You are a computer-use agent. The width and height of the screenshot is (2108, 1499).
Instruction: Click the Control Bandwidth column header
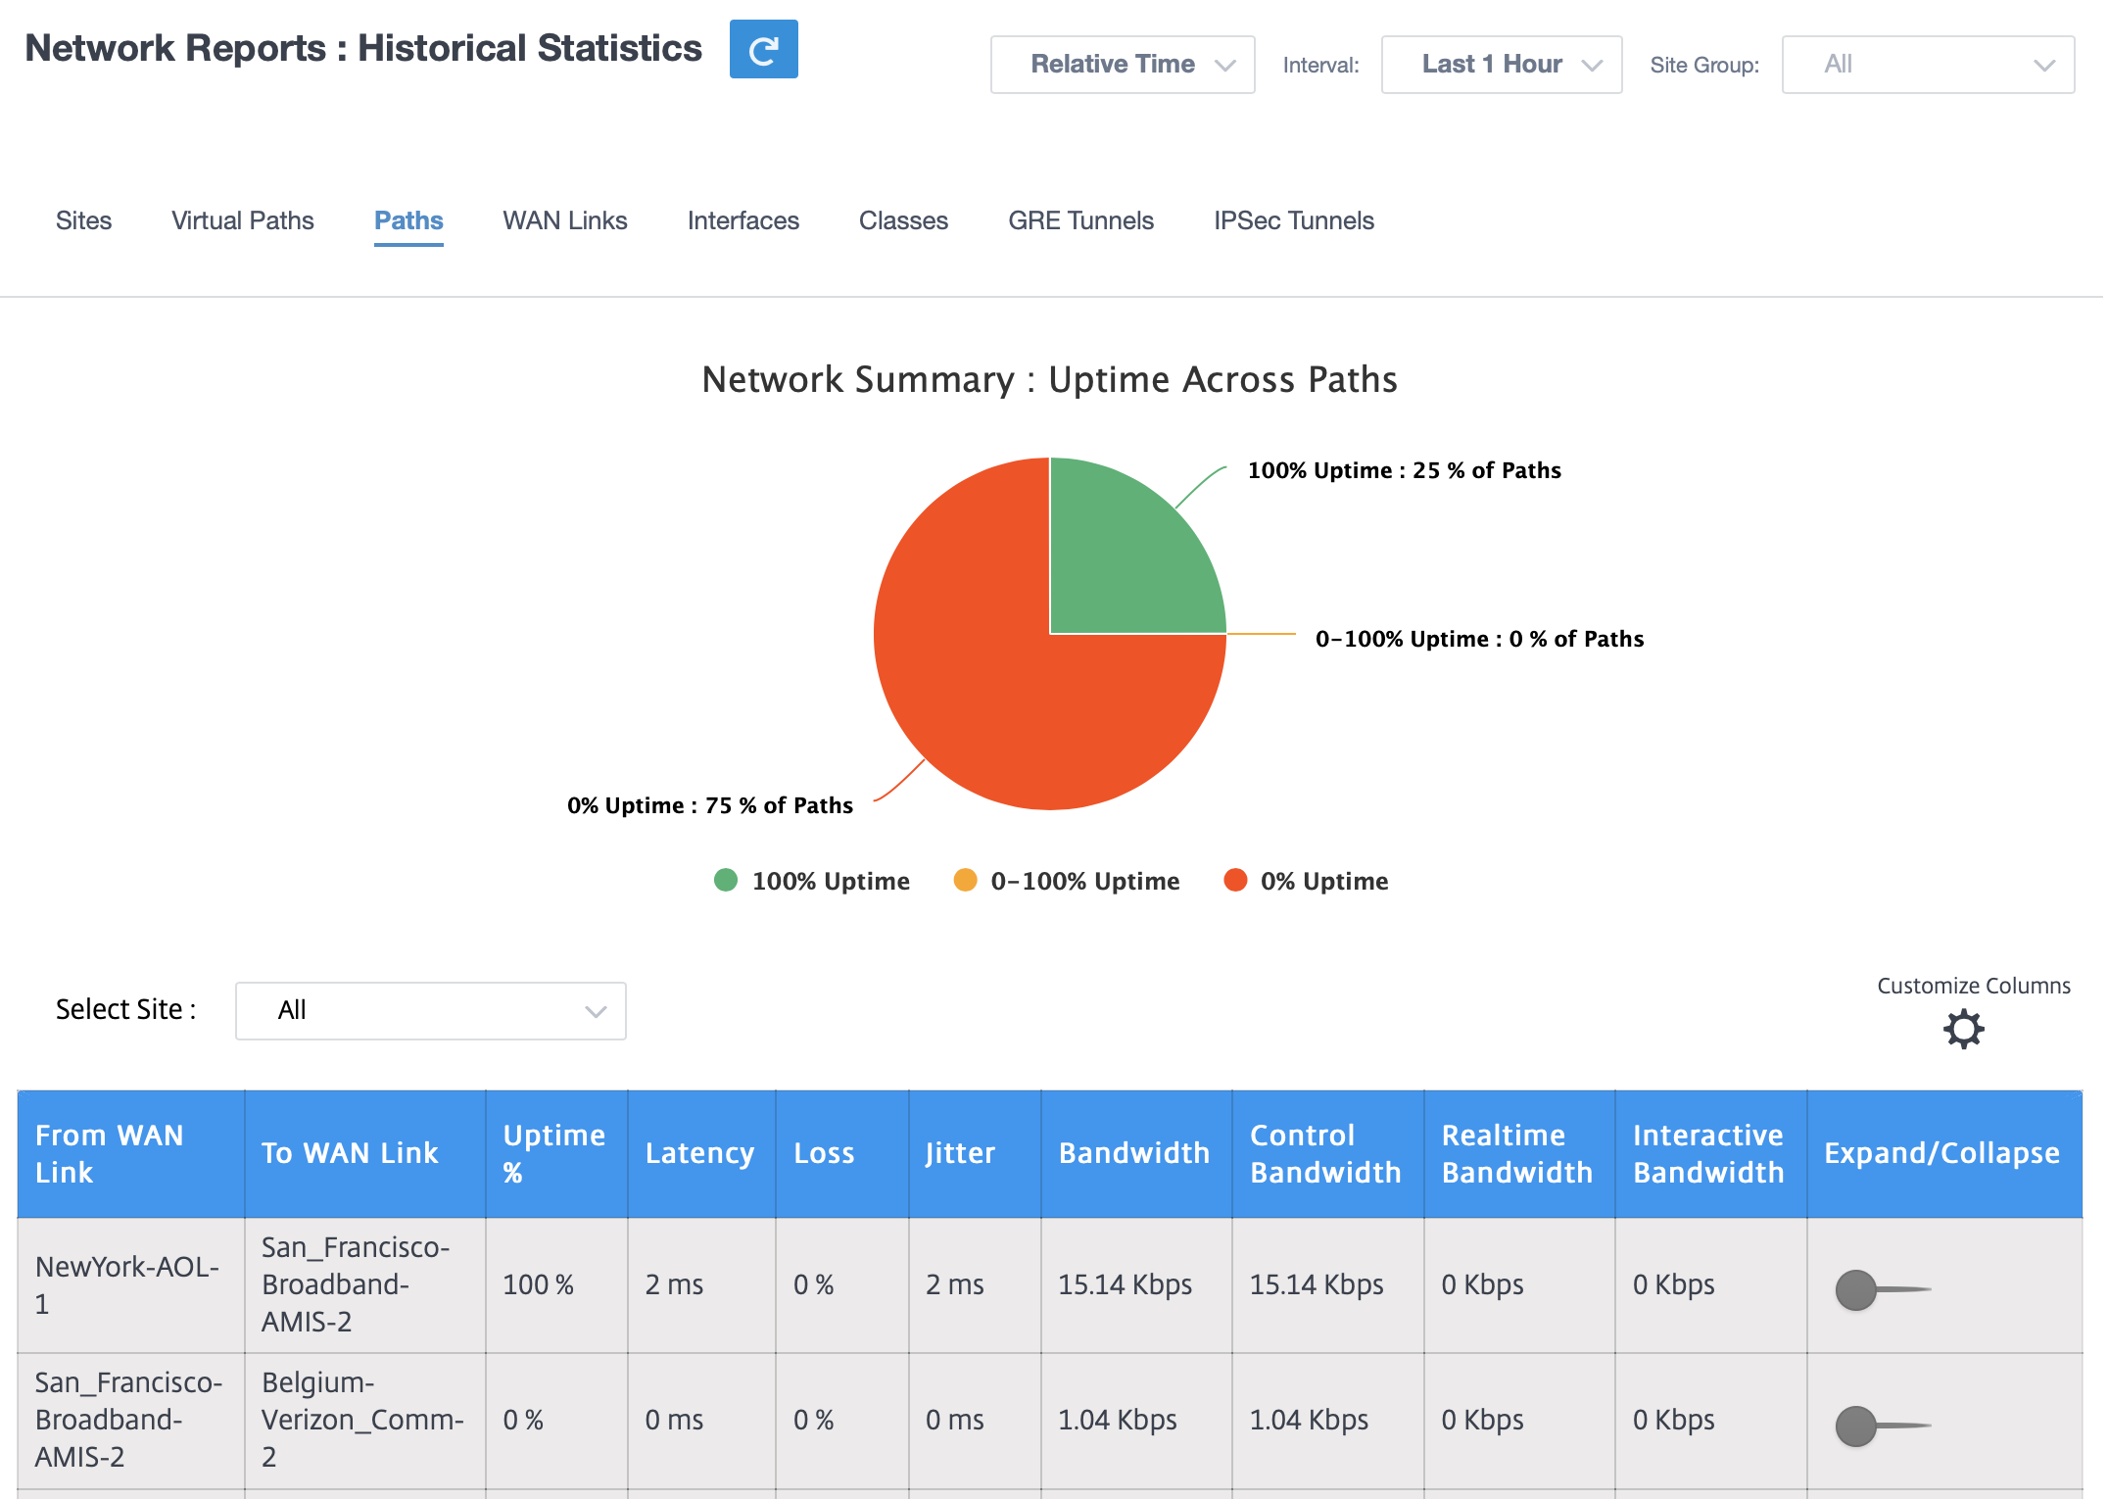[1328, 1154]
